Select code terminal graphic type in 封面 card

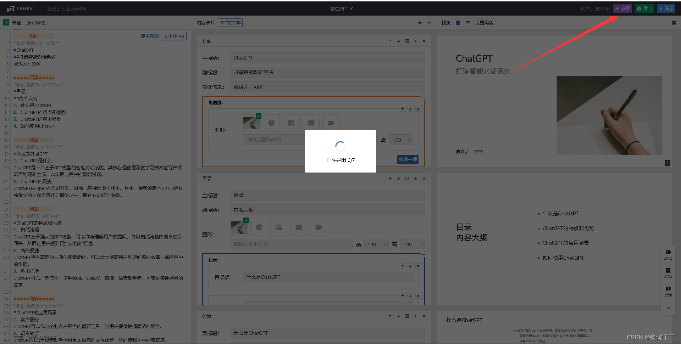tap(311, 123)
